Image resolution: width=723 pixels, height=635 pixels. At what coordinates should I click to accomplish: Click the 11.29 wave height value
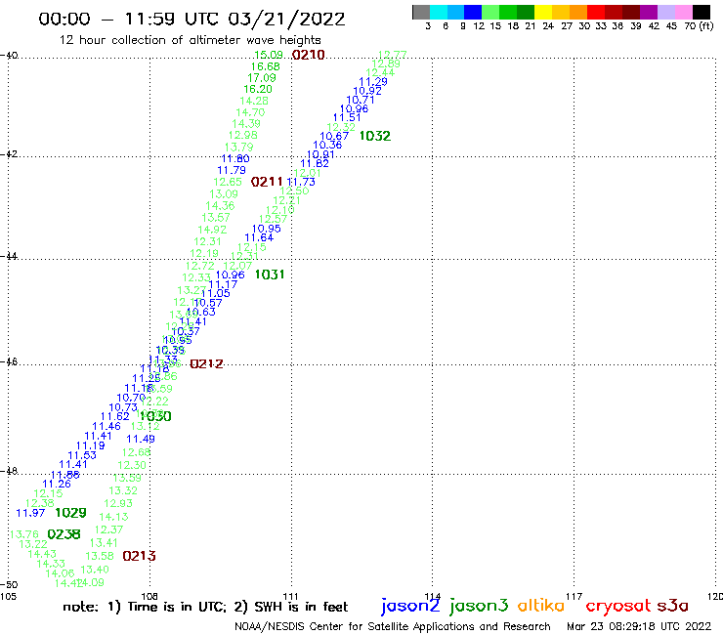tap(373, 82)
